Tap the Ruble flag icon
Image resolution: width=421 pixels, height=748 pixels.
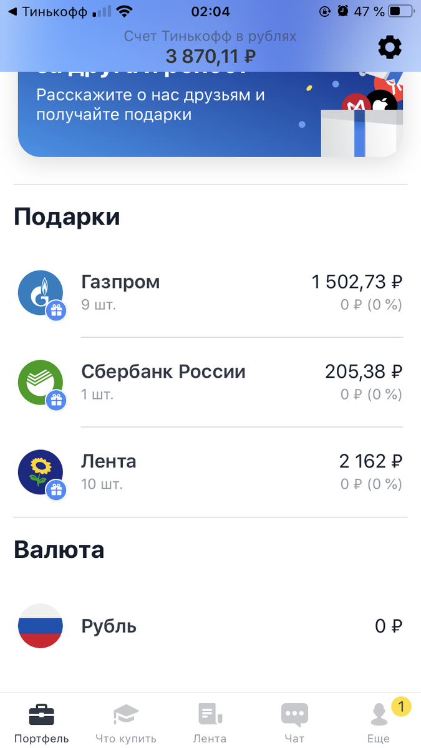pos(41,626)
